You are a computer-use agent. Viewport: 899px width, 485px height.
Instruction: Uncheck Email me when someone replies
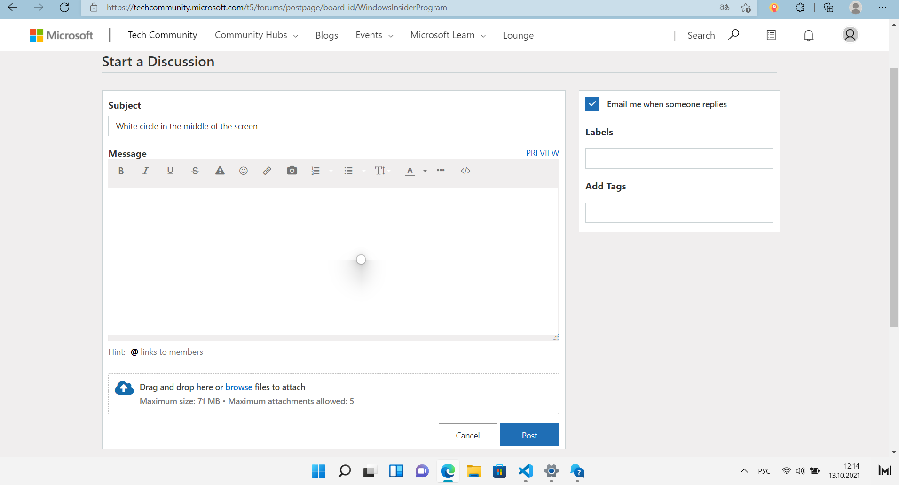[x=592, y=104]
